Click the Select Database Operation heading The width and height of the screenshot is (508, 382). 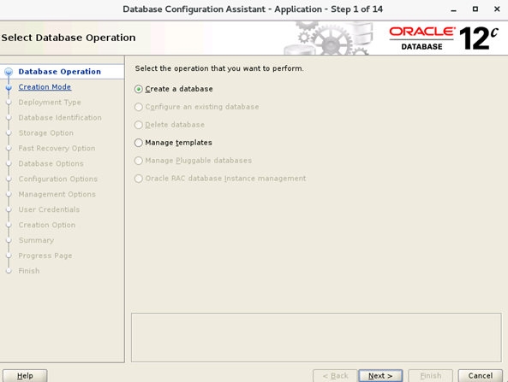[x=69, y=38]
